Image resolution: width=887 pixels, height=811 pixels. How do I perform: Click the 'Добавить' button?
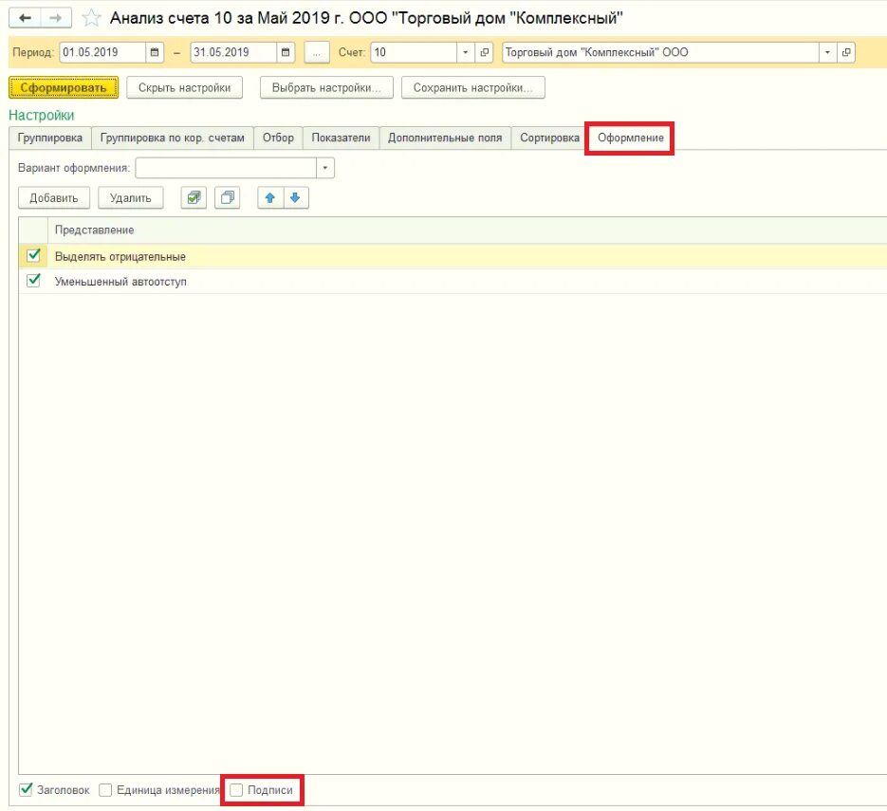[x=54, y=198]
